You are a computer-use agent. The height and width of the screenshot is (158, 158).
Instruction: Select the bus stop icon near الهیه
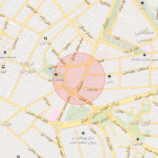tap(3, 67)
